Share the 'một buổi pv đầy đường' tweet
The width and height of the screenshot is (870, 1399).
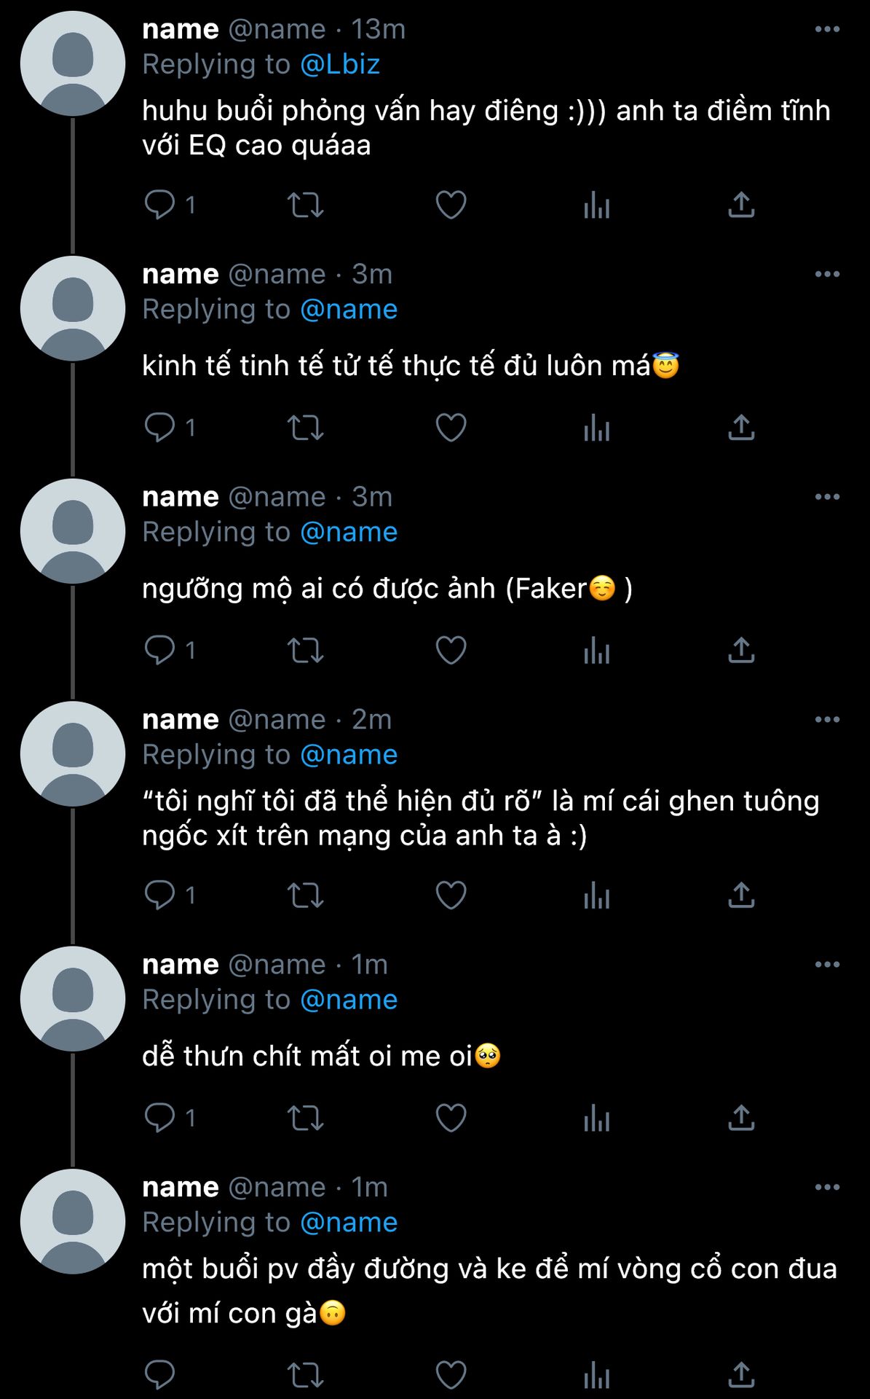tap(741, 1375)
